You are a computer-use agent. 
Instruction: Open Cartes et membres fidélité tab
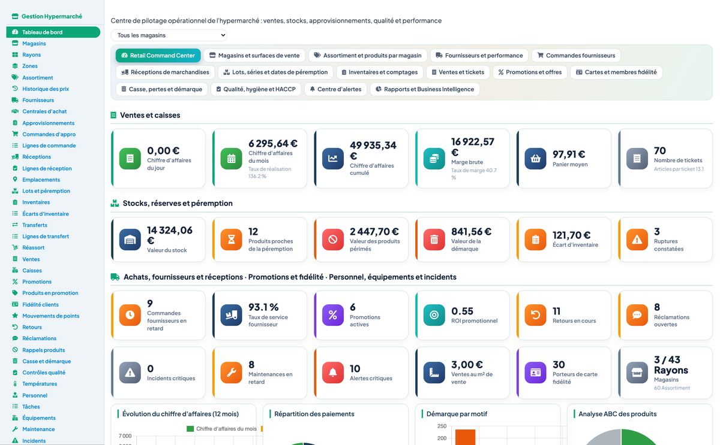pyautogui.click(x=616, y=72)
